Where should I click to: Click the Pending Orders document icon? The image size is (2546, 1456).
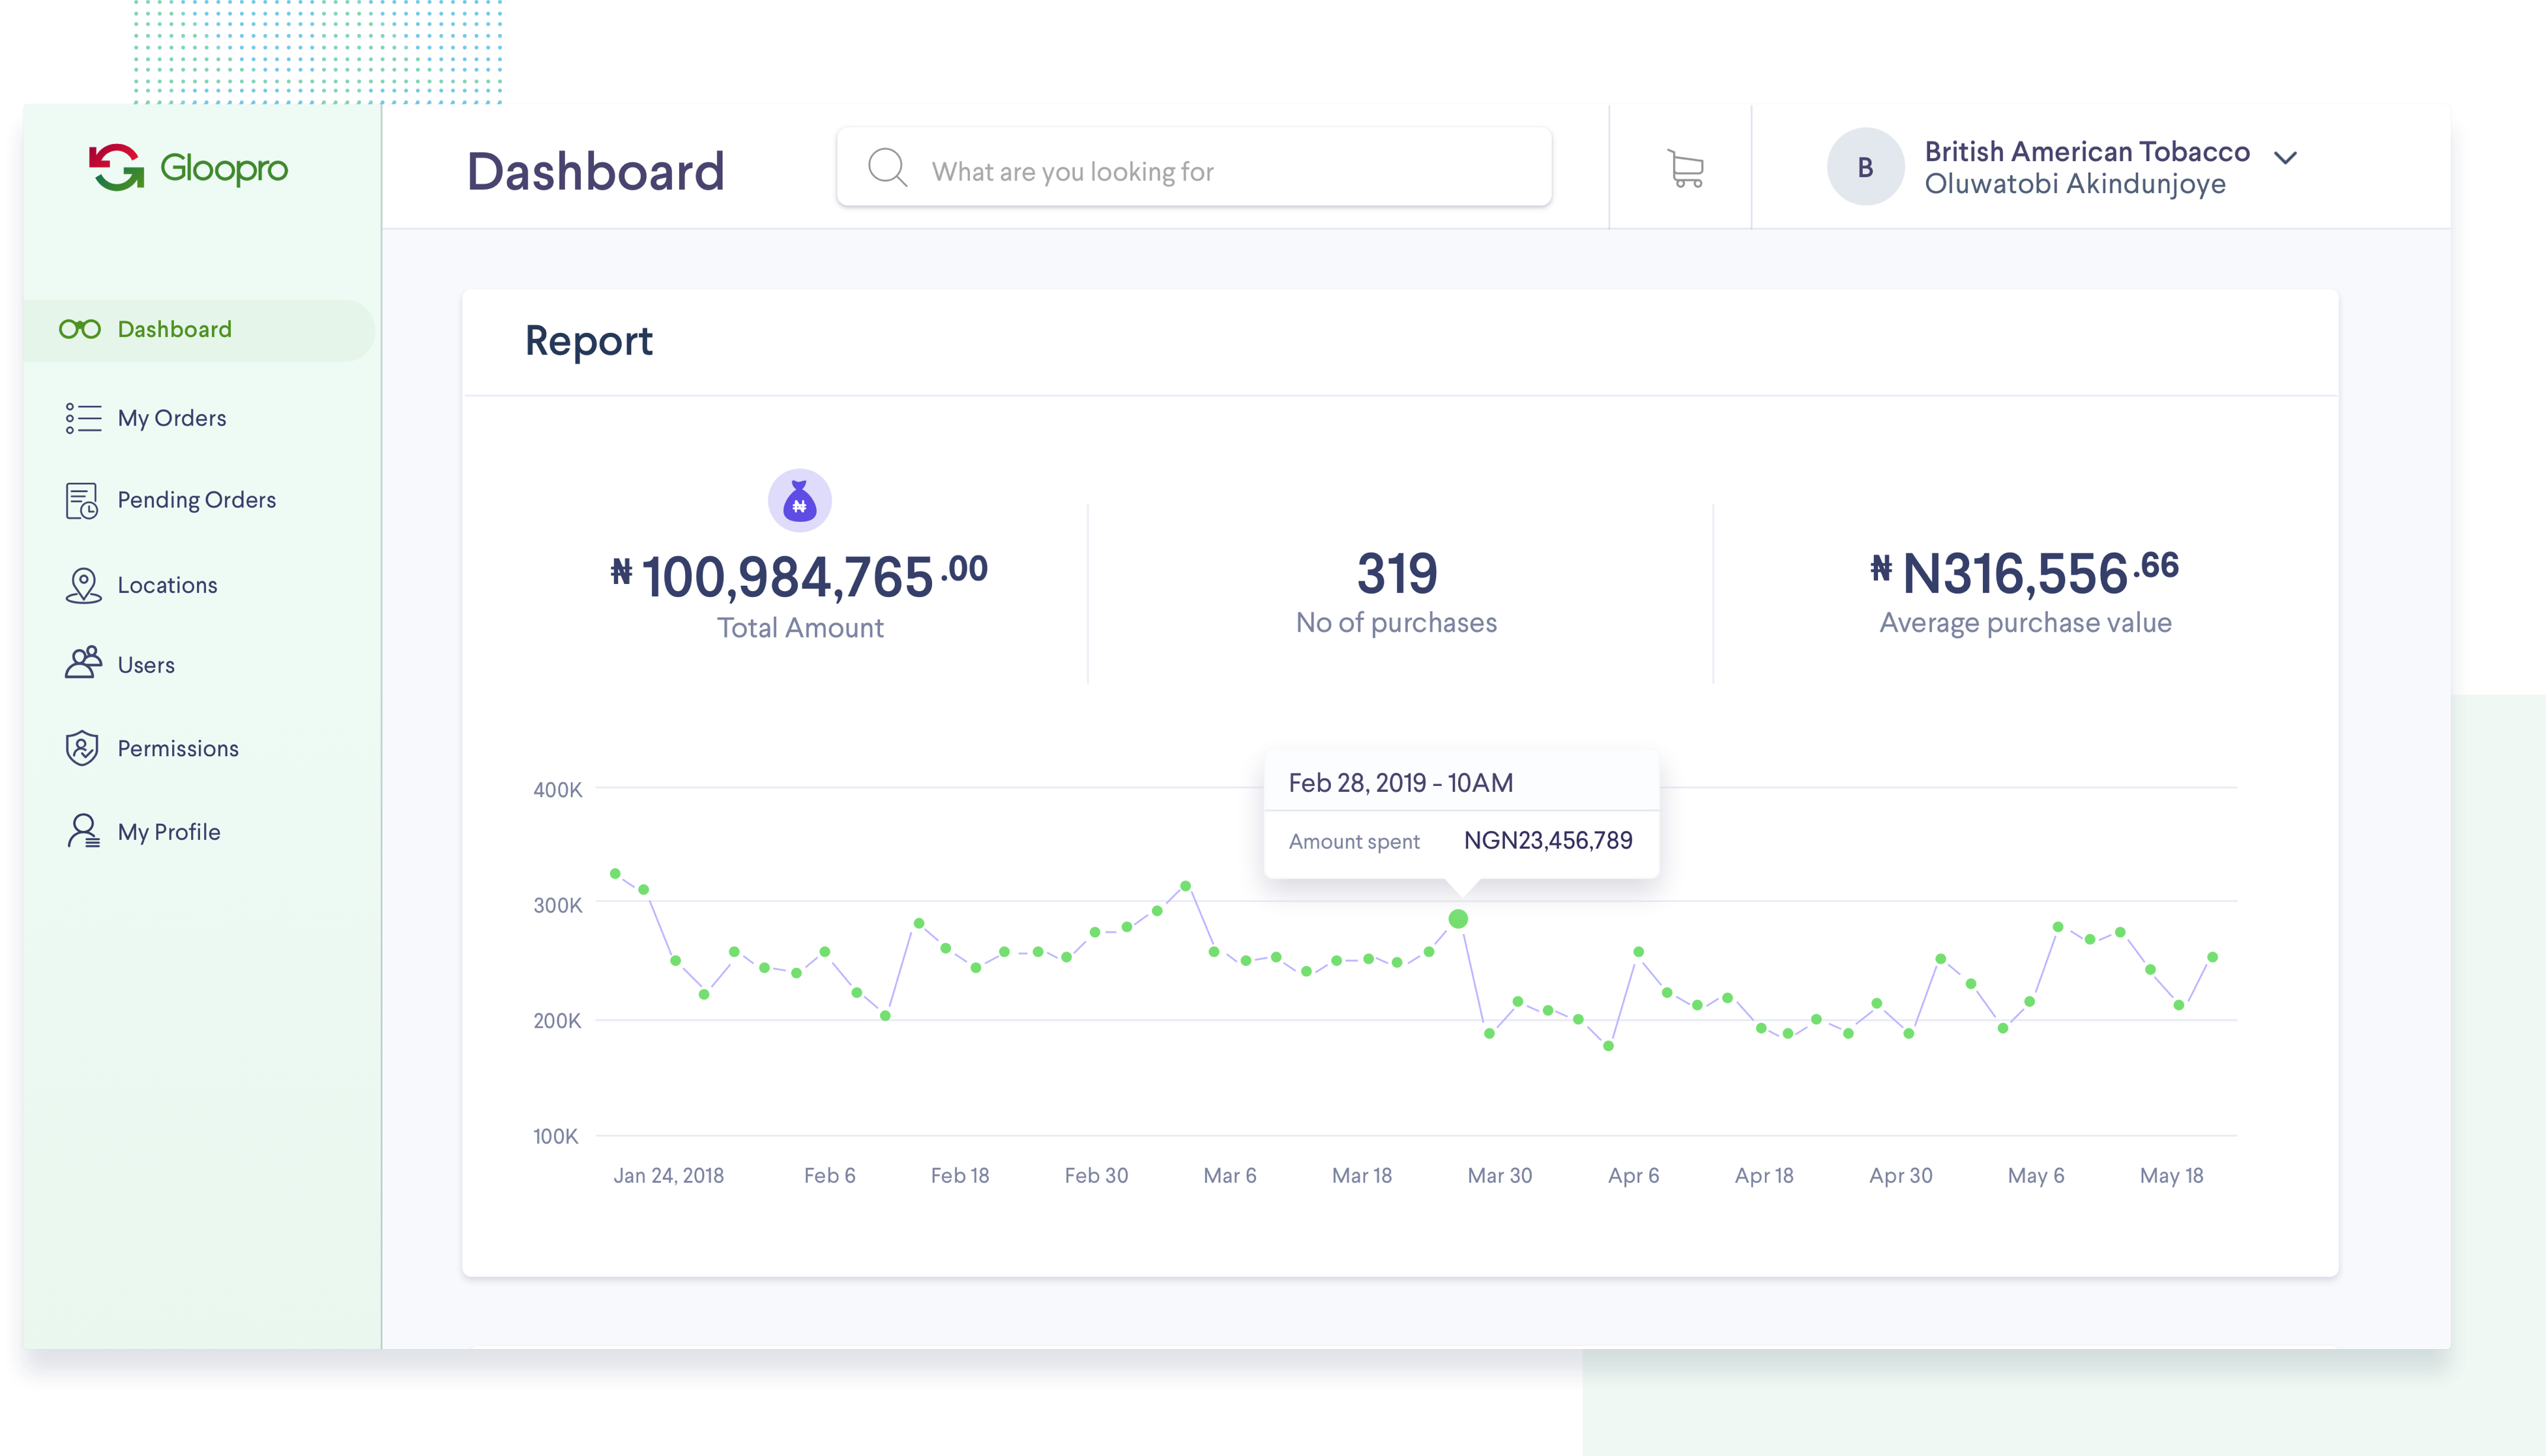tap(82, 501)
